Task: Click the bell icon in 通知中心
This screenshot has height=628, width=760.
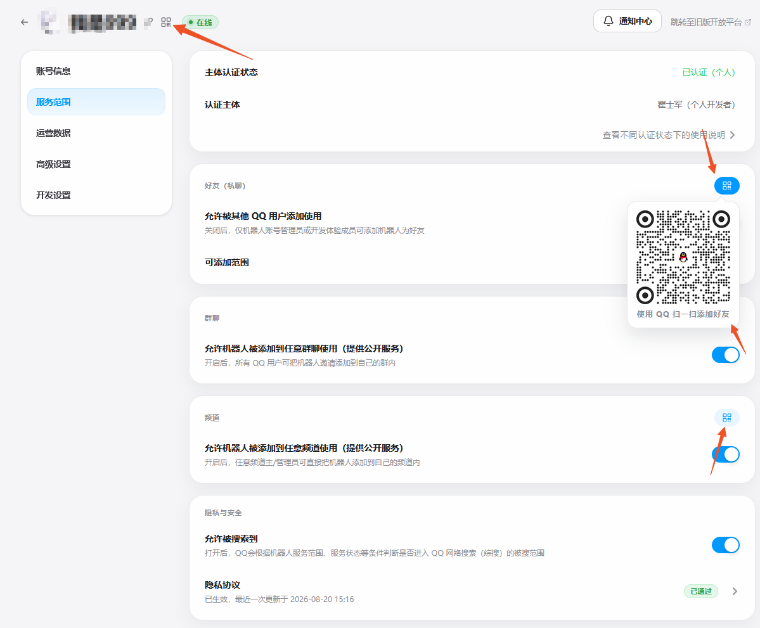Action: tap(609, 22)
